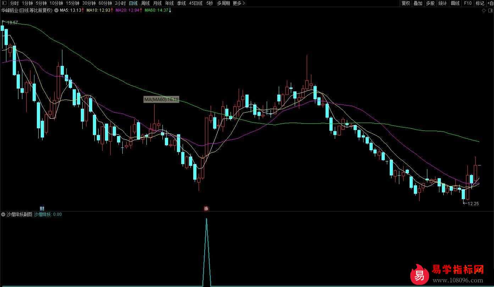Click the 标记 mark tool
Image resolution: width=494 pixels, height=287 pixels.
480,3
